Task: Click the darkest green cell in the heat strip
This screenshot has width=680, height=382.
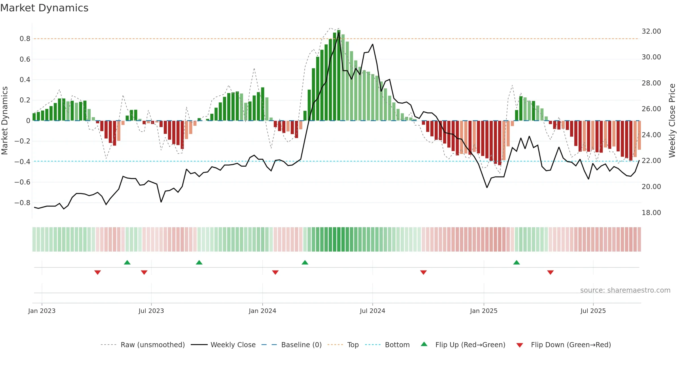Action: pyautogui.click(x=339, y=239)
